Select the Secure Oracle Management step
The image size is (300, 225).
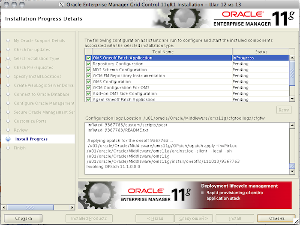click(x=44, y=112)
